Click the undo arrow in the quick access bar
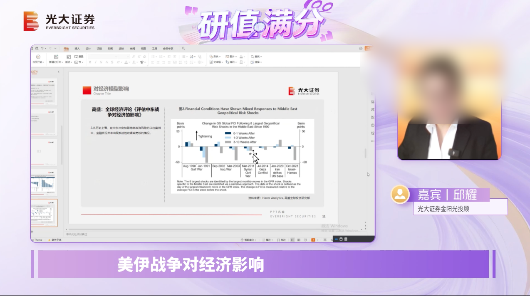Viewport: 530px width, 296px height. (x=42, y=48)
